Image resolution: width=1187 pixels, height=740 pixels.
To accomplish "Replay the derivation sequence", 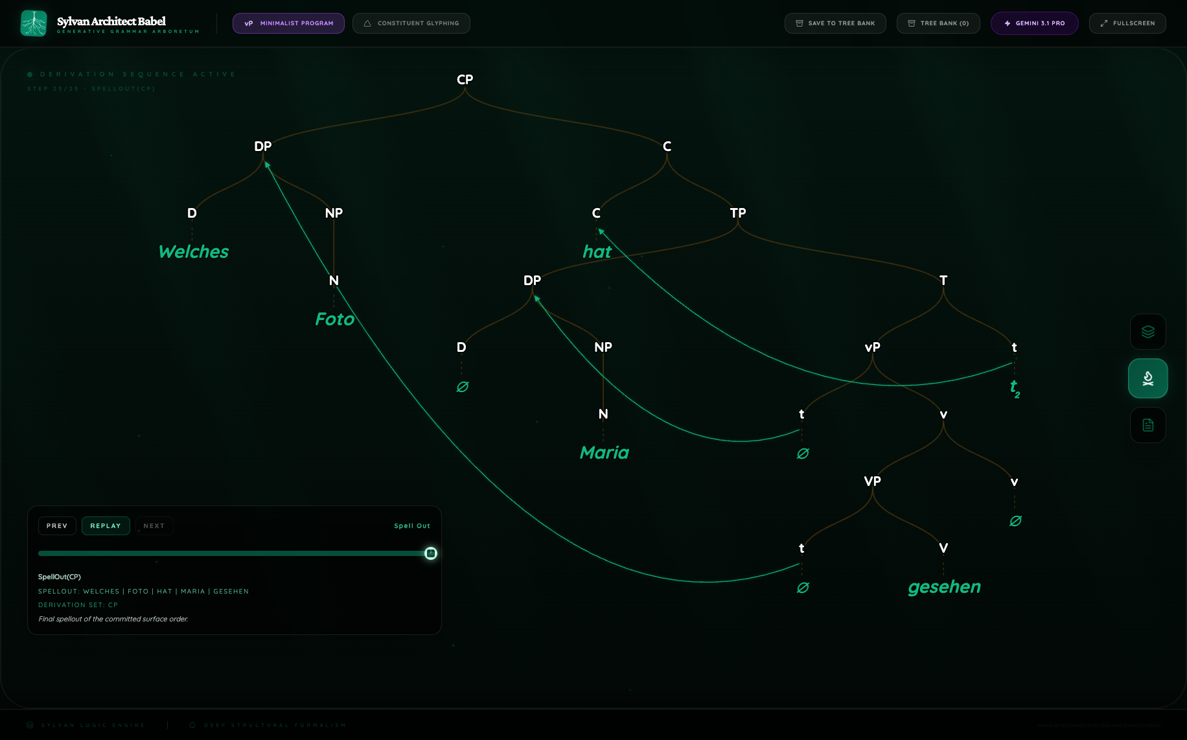I will (x=106, y=526).
